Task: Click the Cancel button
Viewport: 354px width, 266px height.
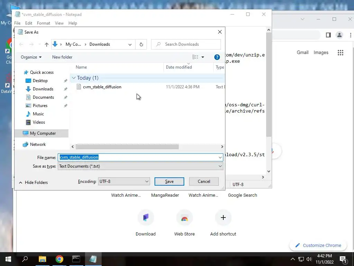Action: pyautogui.click(x=204, y=181)
